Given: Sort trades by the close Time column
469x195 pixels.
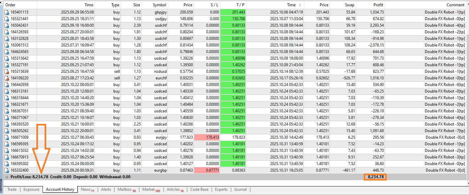Looking at the screenshot, I should 292,5.
